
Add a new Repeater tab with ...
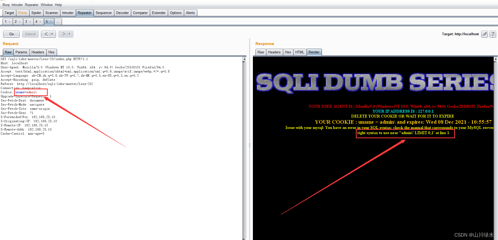[58, 22]
